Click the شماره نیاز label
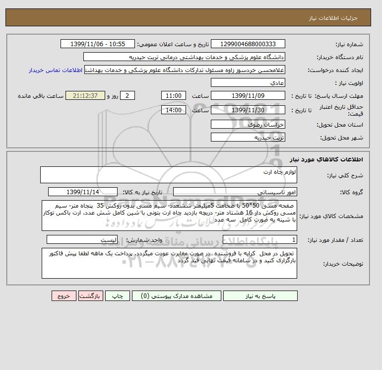The width and height of the screenshot is (382, 370). (349, 44)
